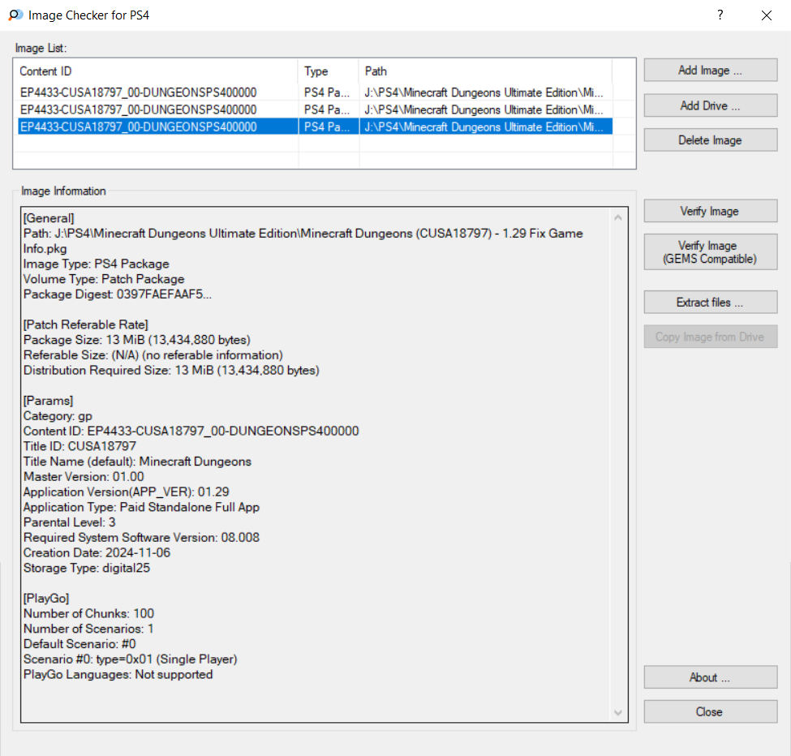The width and height of the screenshot is (791, 756).
Task: Sort list by Content ID column header
Action: tap(157, 71)
